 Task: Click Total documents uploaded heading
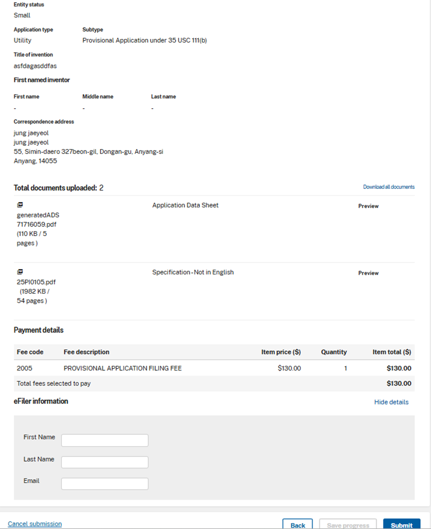point(58,188)
